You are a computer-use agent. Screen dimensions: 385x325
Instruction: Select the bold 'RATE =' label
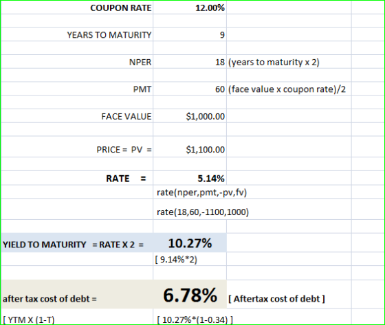[x=126, y=179]
